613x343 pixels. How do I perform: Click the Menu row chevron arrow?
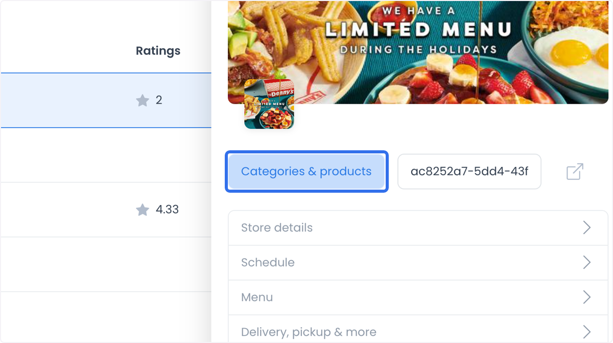tap(587, 297)
